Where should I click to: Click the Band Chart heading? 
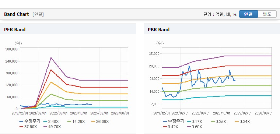17,14
